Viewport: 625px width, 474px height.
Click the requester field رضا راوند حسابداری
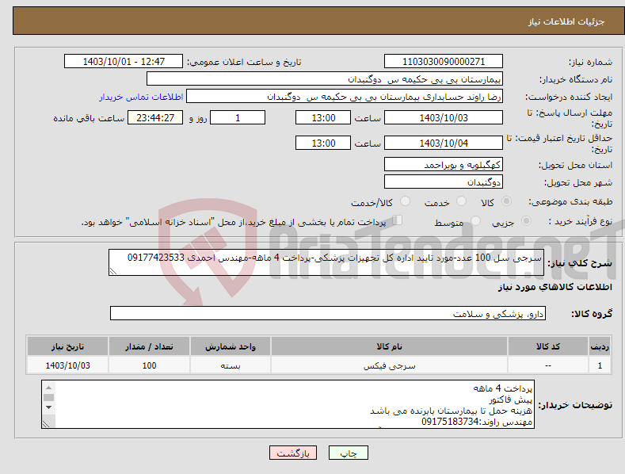[x=345, y=97]
